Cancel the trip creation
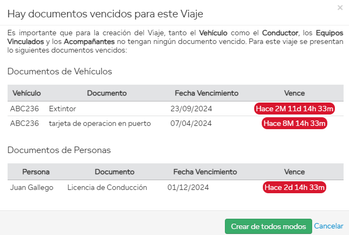The width and height of the screenshot is (349, 235). tap(328, 226)
